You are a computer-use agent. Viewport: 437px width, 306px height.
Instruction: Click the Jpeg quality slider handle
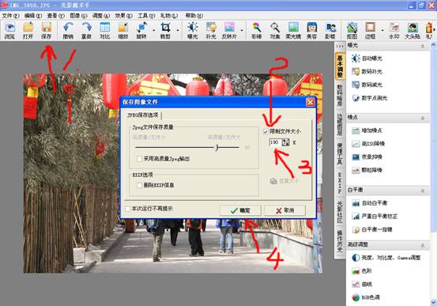tap(217, 148)
